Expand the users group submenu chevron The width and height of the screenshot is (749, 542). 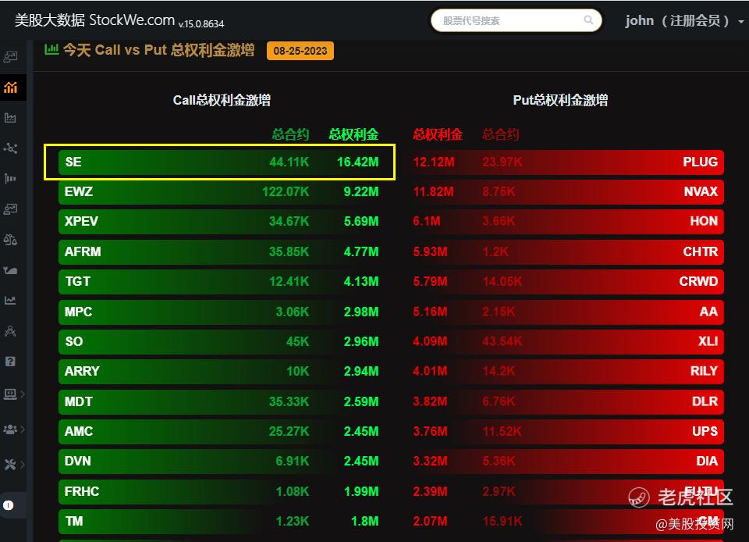pyautogui.click(x=23, y=430)
